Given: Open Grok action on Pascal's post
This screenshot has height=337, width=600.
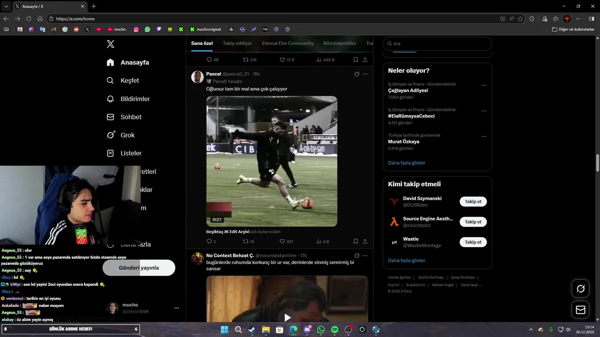Looking at the screenshot, I should pos(357,74).
